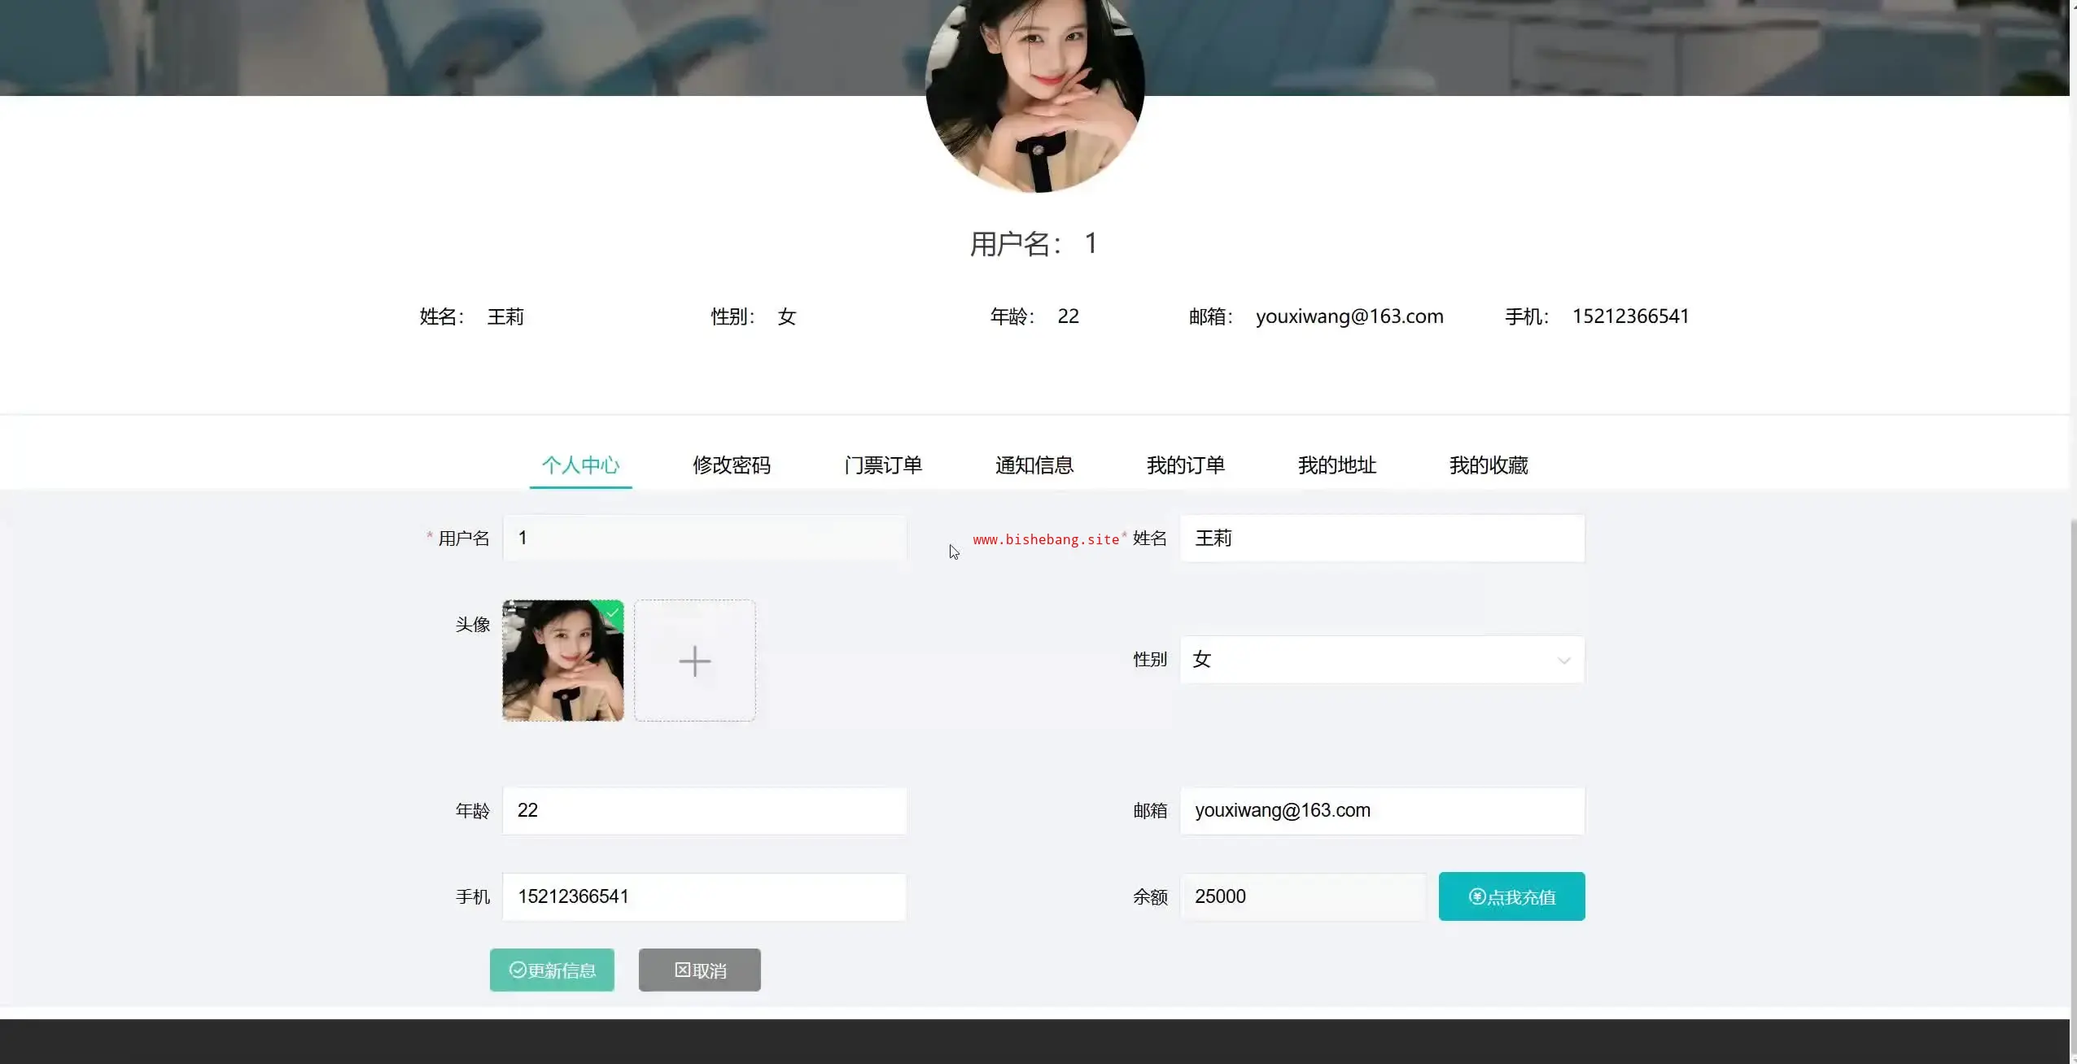
Task: Click the X icon in 取消 button
Action: 682,970
